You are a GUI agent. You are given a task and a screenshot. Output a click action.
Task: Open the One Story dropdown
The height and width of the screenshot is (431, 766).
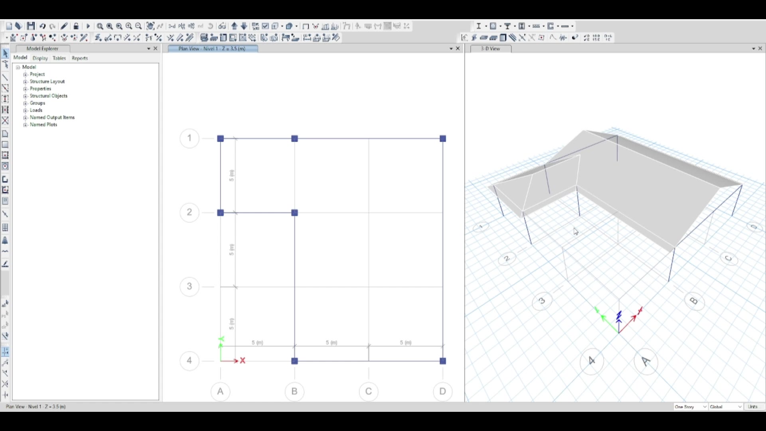[x=691, y=407]
